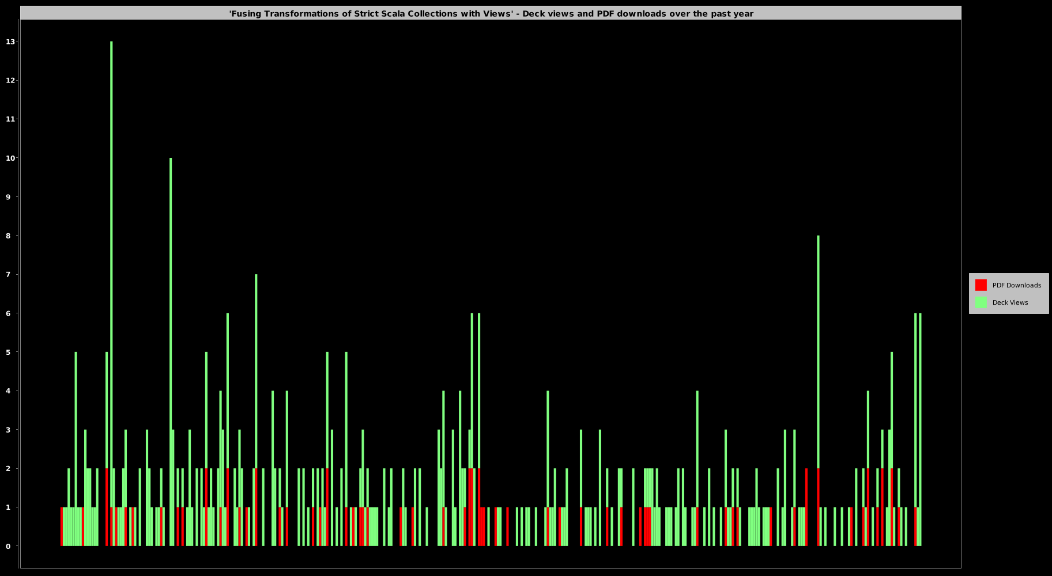Click the chart title text at top
Viewport: 1052px width, 576px height.
pos(491,13)
